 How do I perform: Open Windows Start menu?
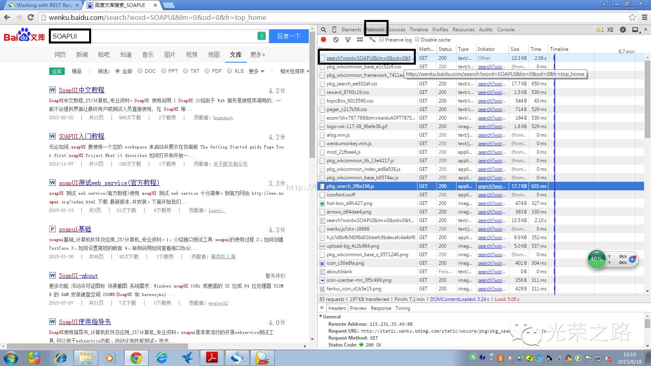[x=11, y=358]
